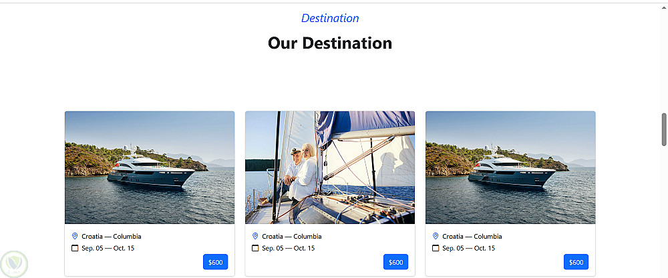Click the blue italic Destination subtitle
Image resolution: width=668 pixels, height=278 pixels.
[330, 18]
